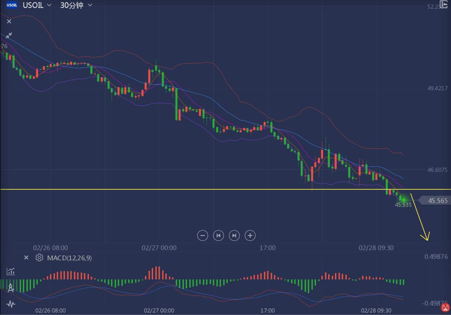451x315 pixels.
Task: Click the blue USOIL logo badge
Action: pos(12,5)
